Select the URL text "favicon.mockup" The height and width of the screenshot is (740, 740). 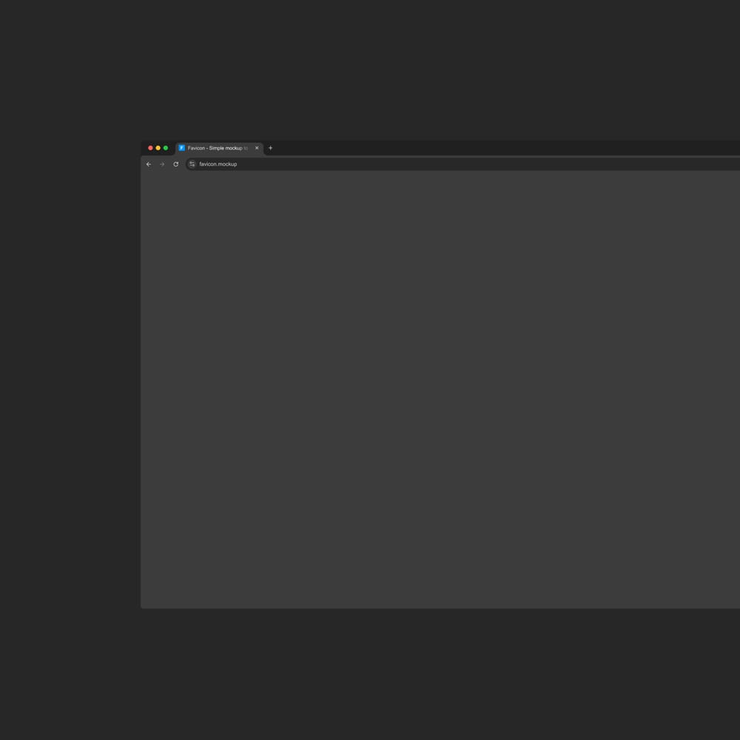(x=218, y=164)
